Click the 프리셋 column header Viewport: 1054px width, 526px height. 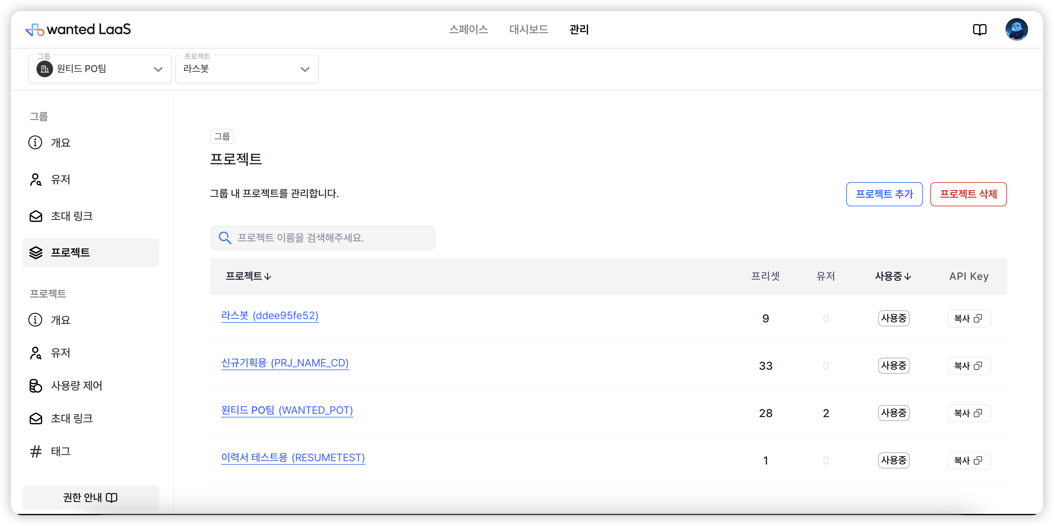click(x=765, y=276)
